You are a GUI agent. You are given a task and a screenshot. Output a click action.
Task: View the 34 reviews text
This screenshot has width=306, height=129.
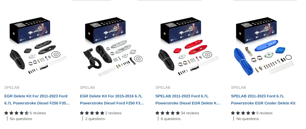(x=190, y=113)
